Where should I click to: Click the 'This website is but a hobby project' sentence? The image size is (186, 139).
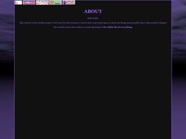93,23
